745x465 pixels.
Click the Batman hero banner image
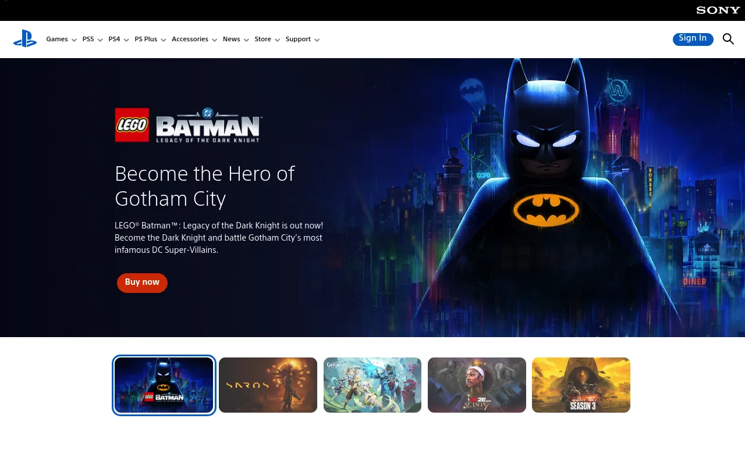[x=372, y=198]
